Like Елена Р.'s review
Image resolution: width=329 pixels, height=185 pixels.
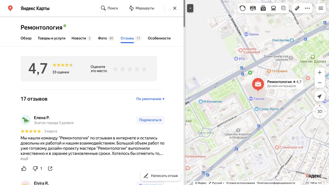(x=24, y=169)
